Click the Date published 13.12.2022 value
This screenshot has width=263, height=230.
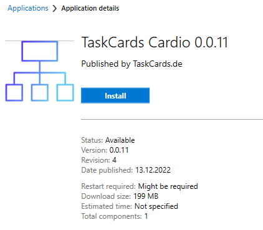153,170
